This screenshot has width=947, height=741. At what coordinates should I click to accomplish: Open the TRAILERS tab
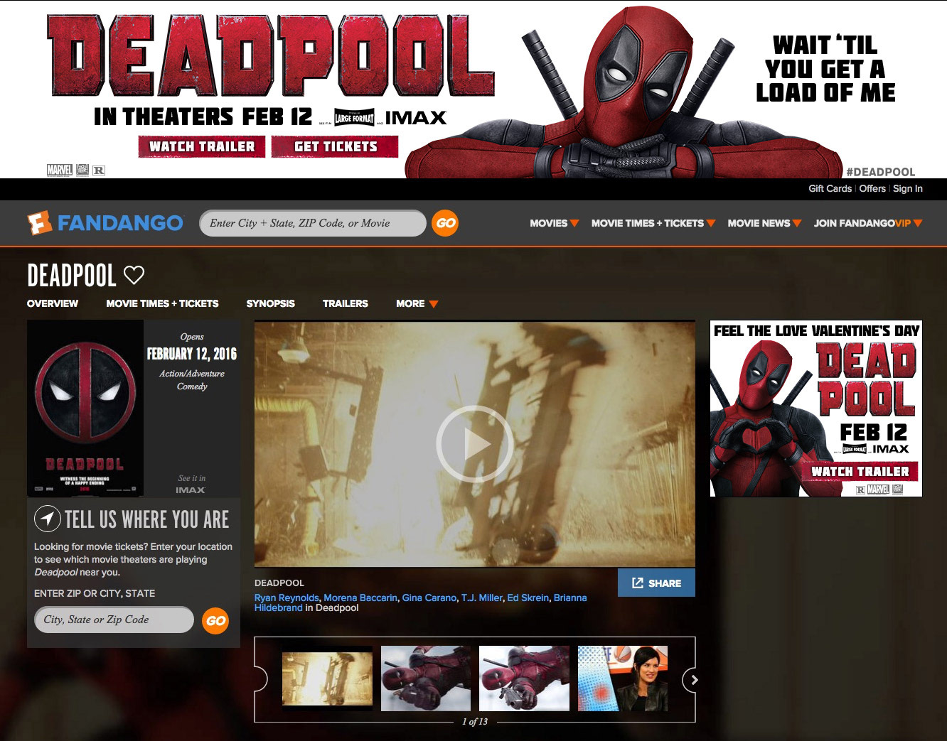[346, 303]
